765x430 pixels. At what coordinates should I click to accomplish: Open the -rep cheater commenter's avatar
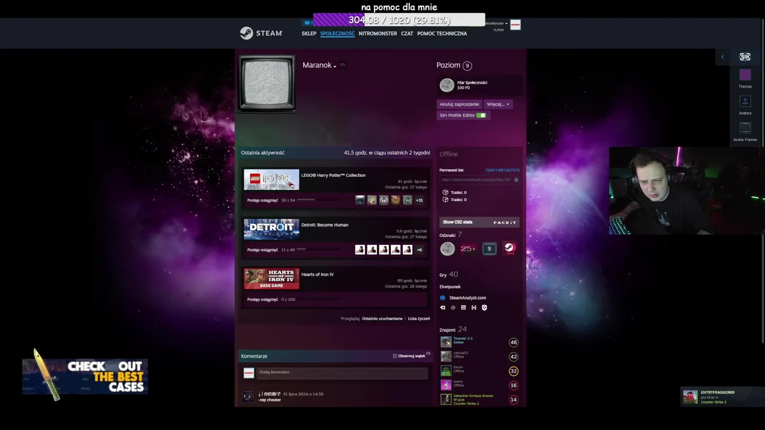tap(248, 397)
